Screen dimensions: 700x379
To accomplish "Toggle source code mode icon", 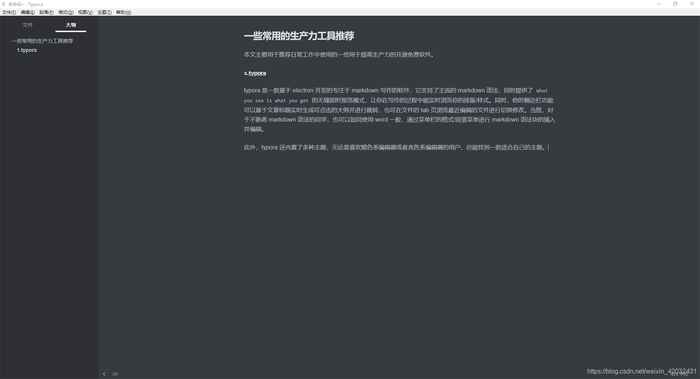I will [115, 374].
